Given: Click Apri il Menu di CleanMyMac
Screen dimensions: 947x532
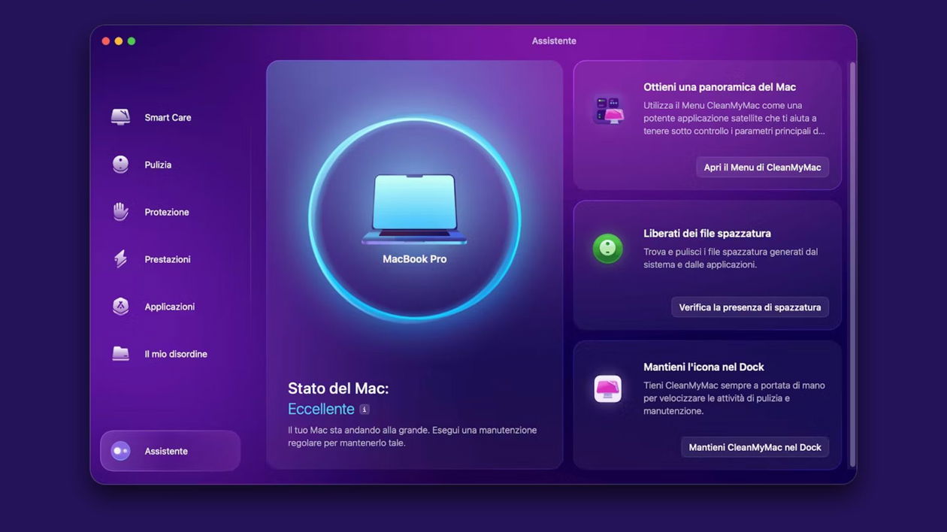Looking at the screenshot, I should (x=761, y=167).
